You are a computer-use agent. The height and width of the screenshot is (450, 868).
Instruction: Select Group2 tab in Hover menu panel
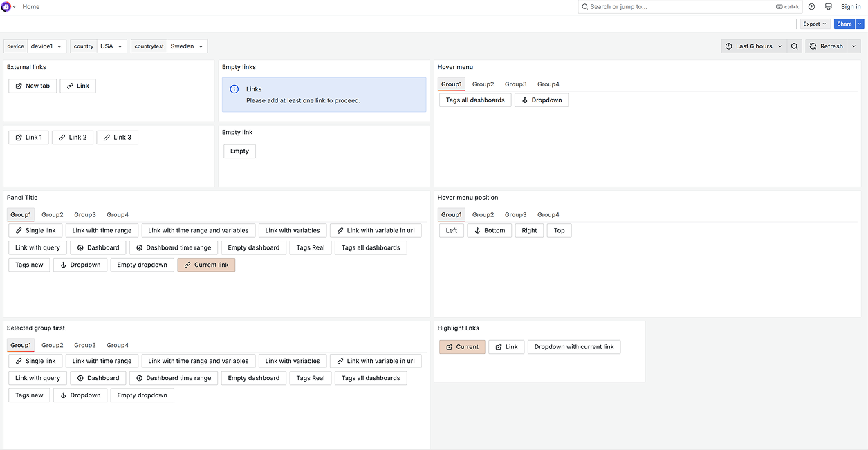coord(483,84)
